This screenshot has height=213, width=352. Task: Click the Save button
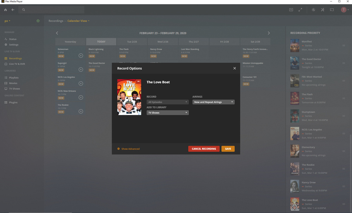tap(228, 149)
